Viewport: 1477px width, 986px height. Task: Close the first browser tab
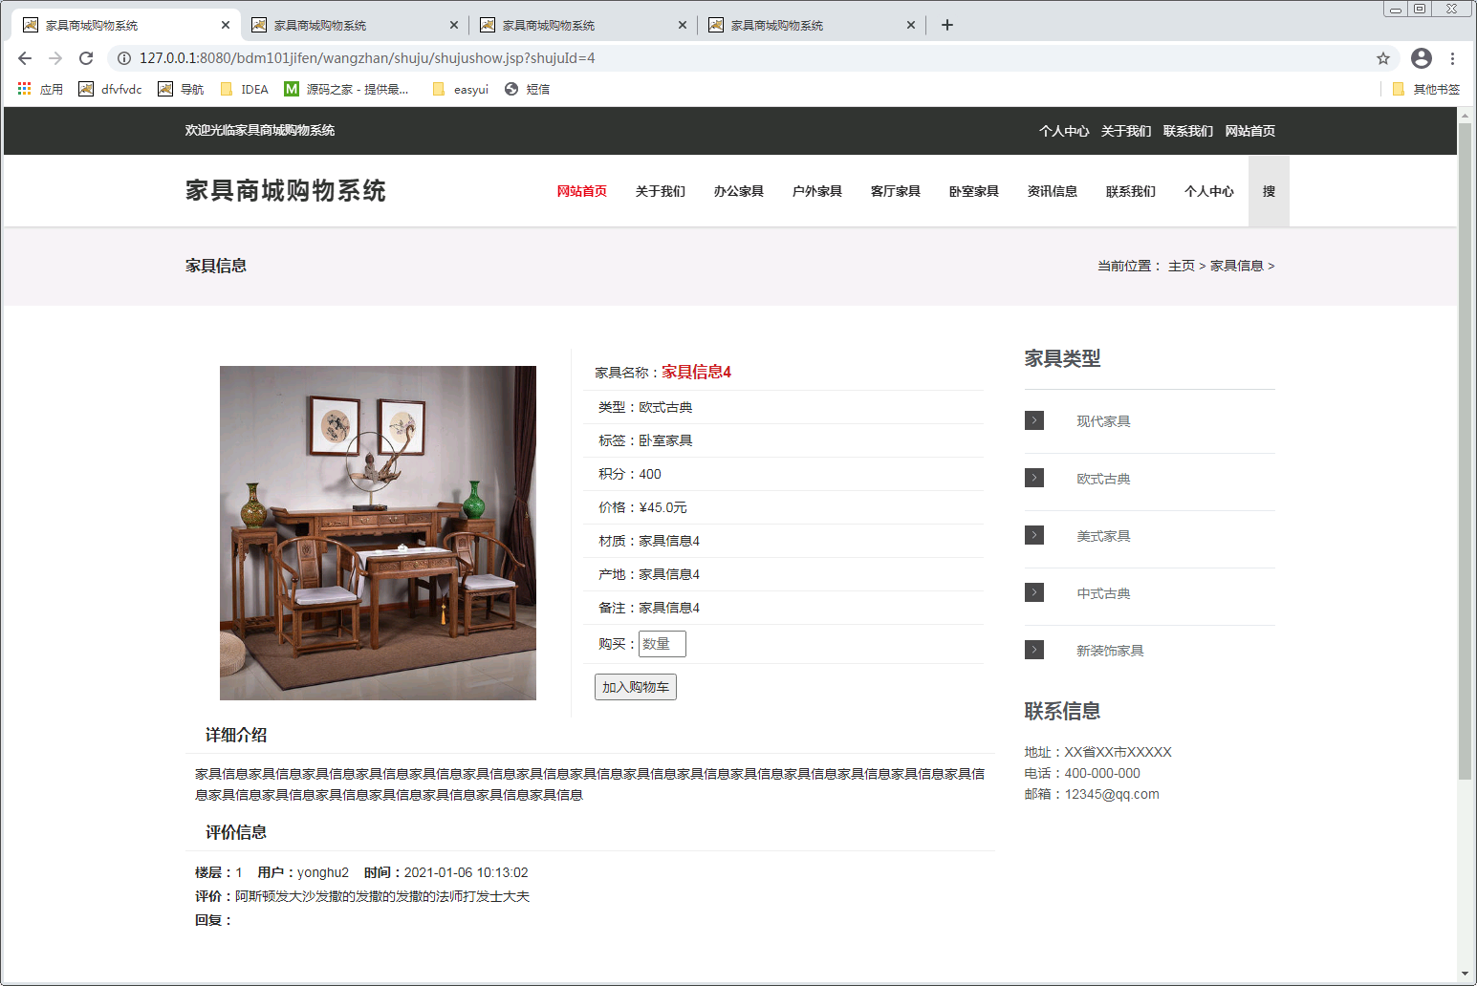coord(226,25)
